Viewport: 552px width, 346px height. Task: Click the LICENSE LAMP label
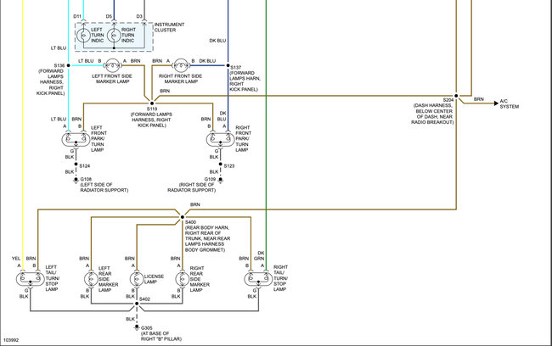(154, 279)
